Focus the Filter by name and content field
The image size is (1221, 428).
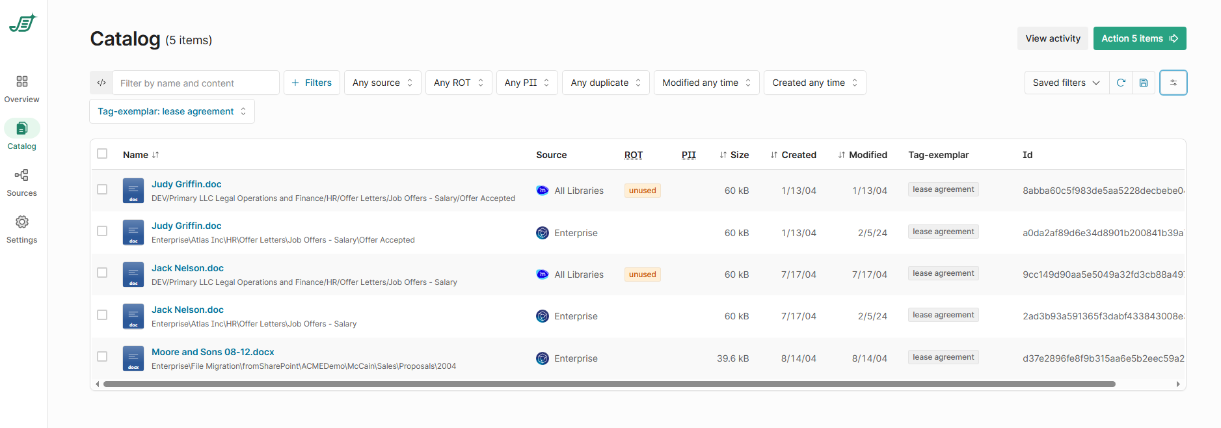196,83
